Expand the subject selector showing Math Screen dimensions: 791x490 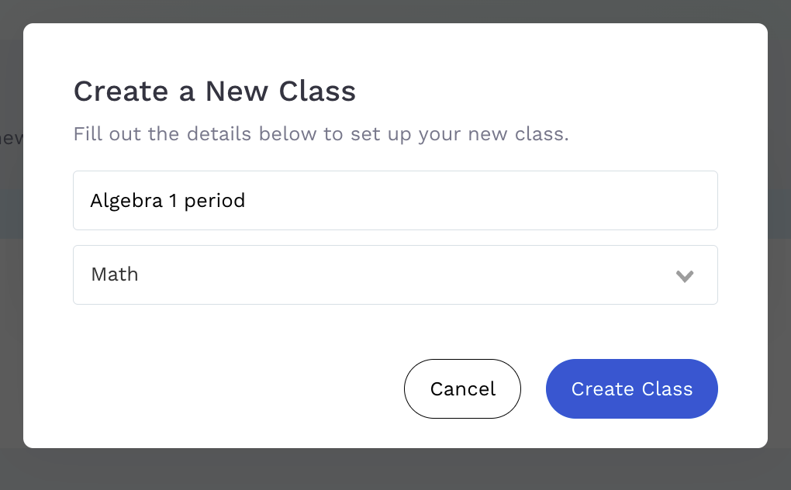[x=395, y=275]
